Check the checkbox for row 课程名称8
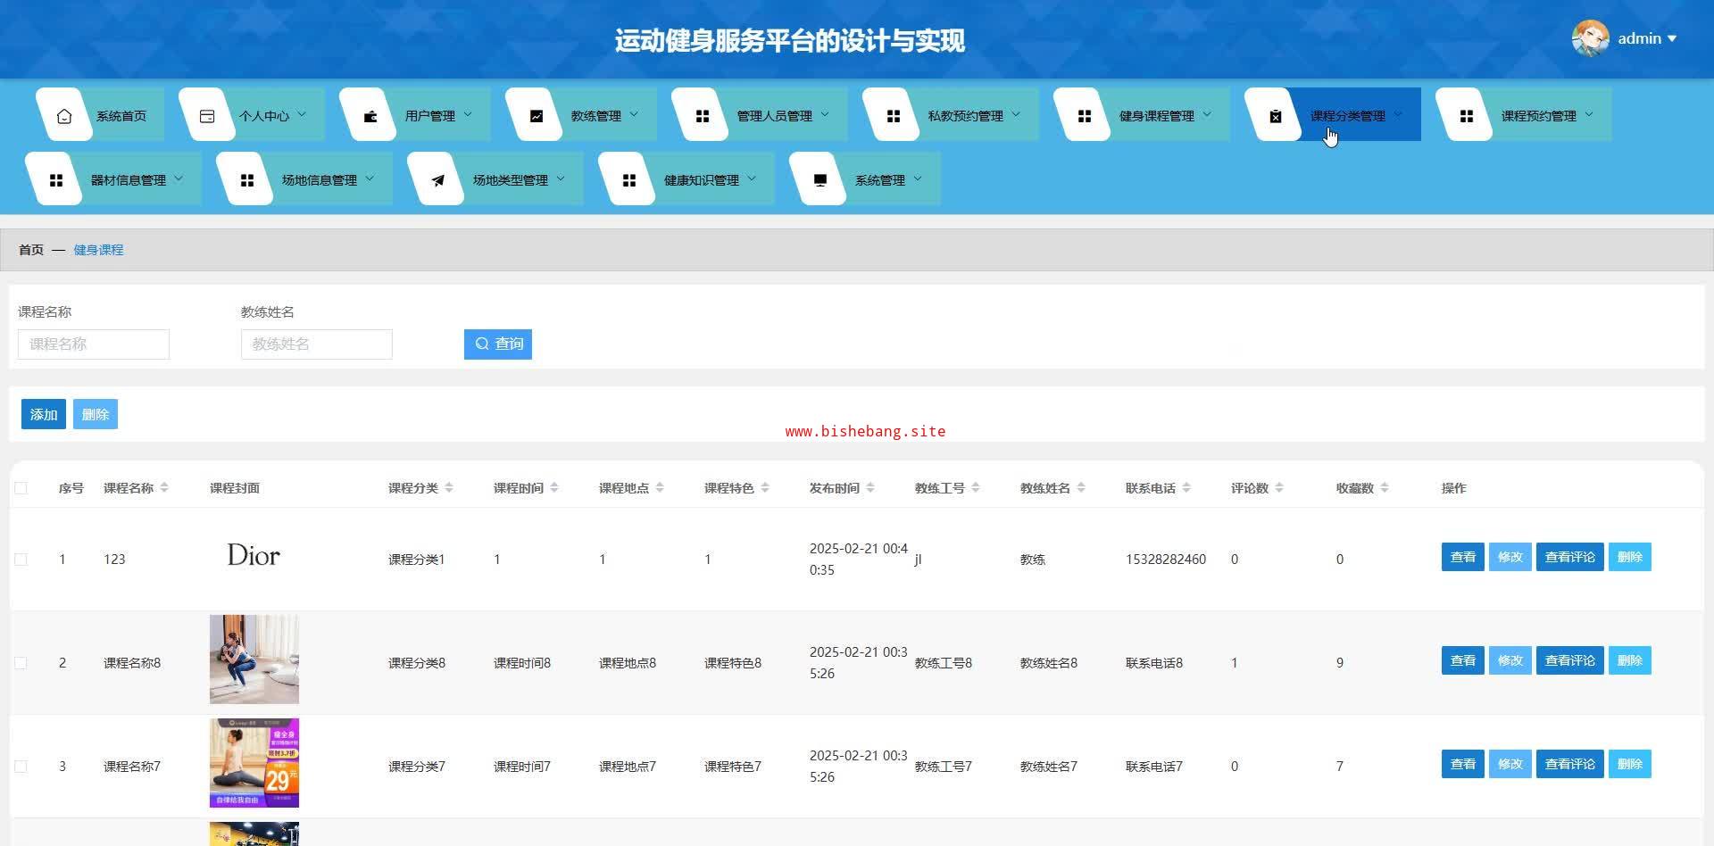The image size is (1714, 846). [21, 663]
